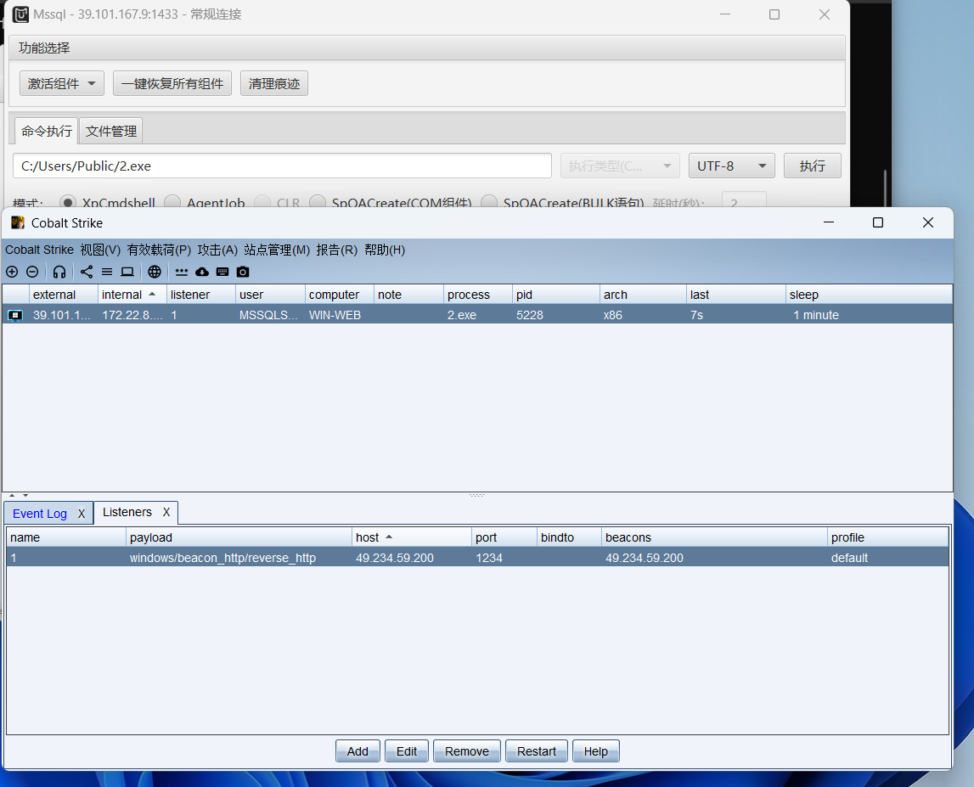Open downloaded files cloud icon
The height and width of the screenshot is (787, 974).
pos(202,272)
